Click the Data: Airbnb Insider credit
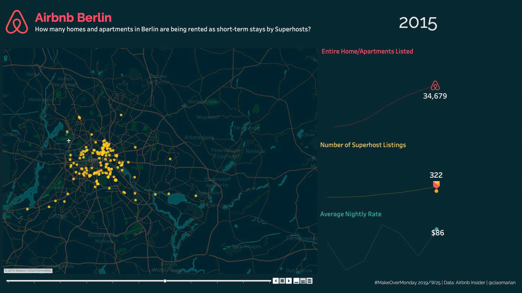The height and width of the screenshot is (293, 522). [x=464, y=283]
